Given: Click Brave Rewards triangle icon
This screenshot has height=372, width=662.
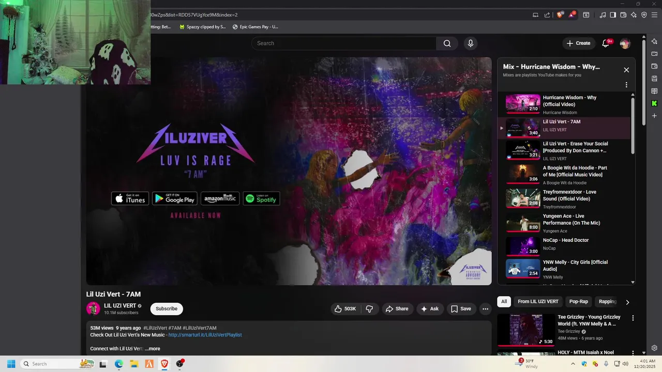Looking at the screenshot, I should coord(572,15).
